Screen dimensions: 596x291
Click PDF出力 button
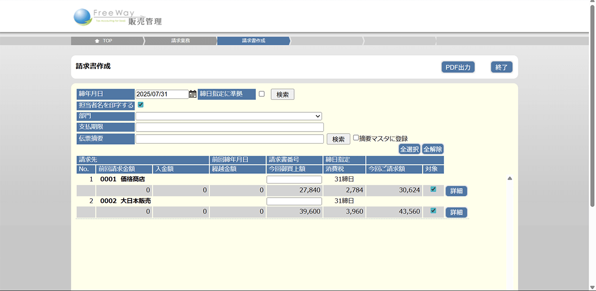(x=457, y=68)
